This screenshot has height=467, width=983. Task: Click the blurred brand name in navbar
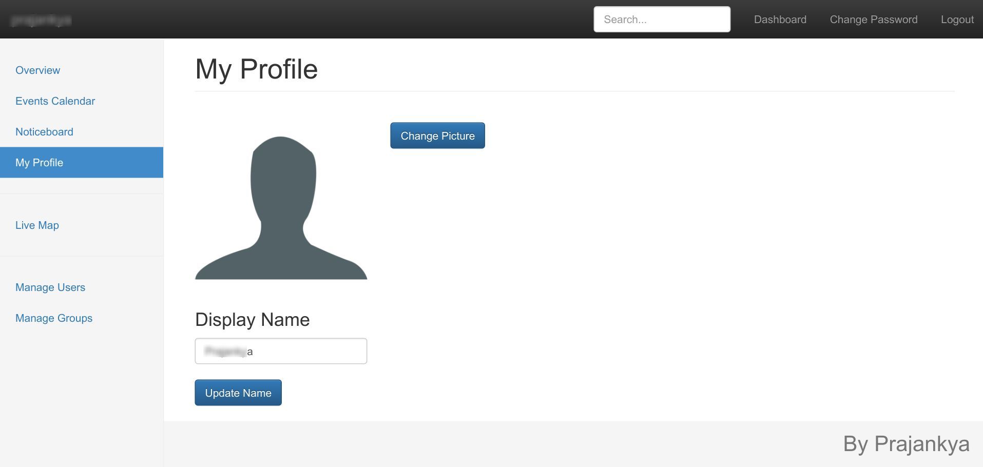pyautogui.click(x=41, y=20)
